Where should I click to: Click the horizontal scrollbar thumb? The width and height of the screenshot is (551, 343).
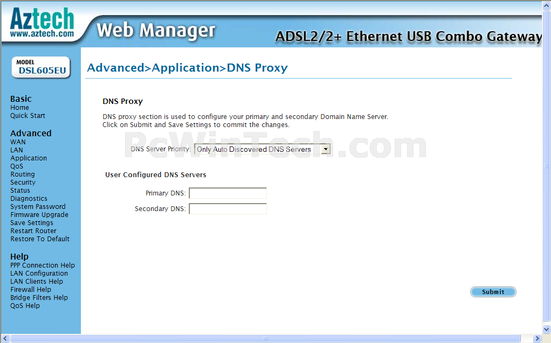click(265, 339)
